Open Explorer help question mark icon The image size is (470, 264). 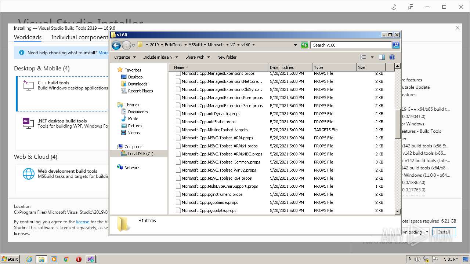tap(392, 57)
